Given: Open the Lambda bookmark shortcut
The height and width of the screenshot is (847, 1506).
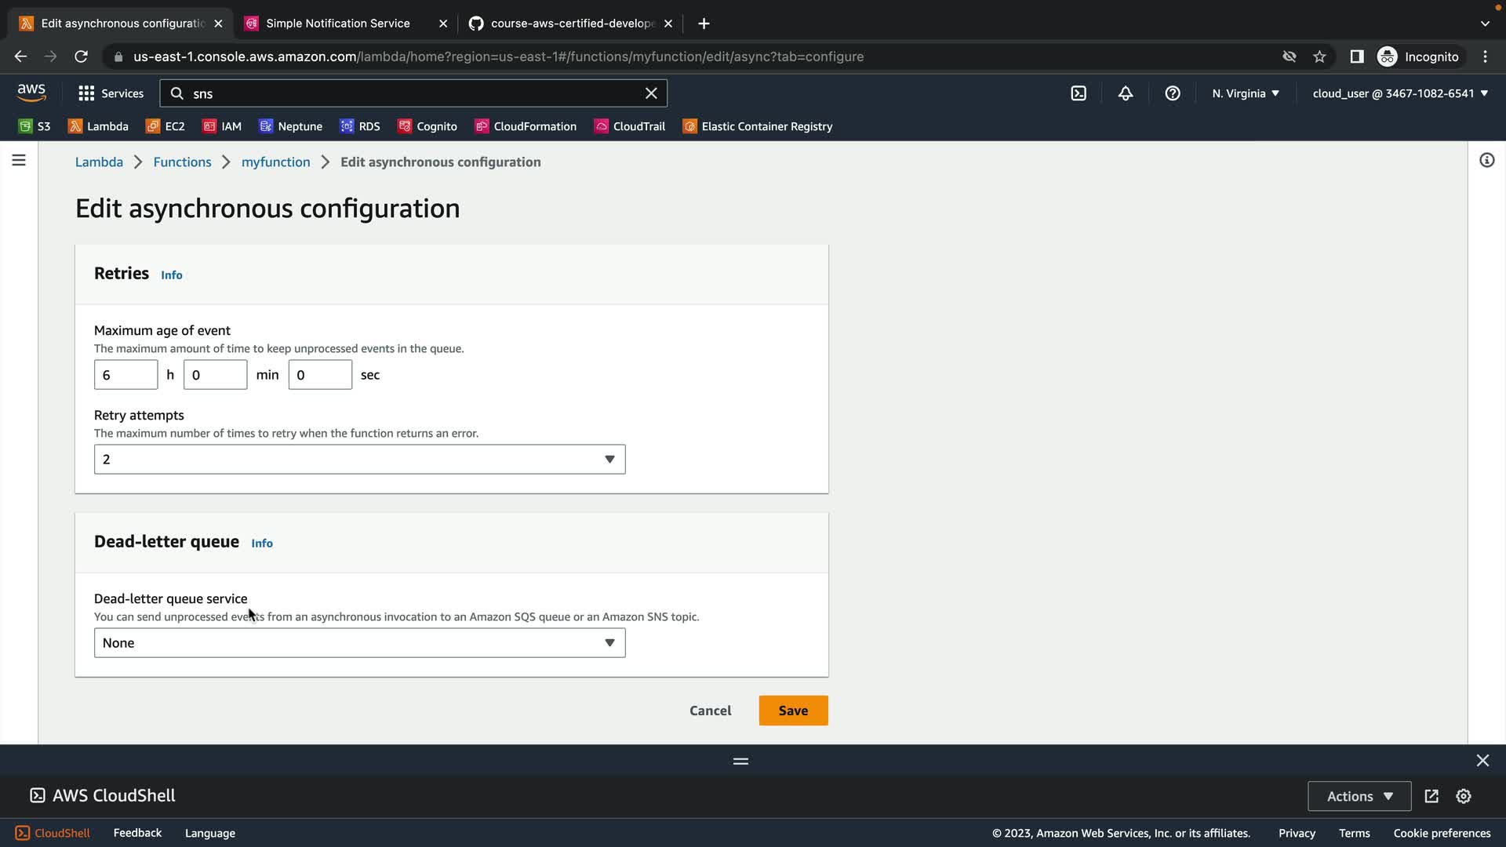Looking at the screenshot, I should tap(99, 126).
